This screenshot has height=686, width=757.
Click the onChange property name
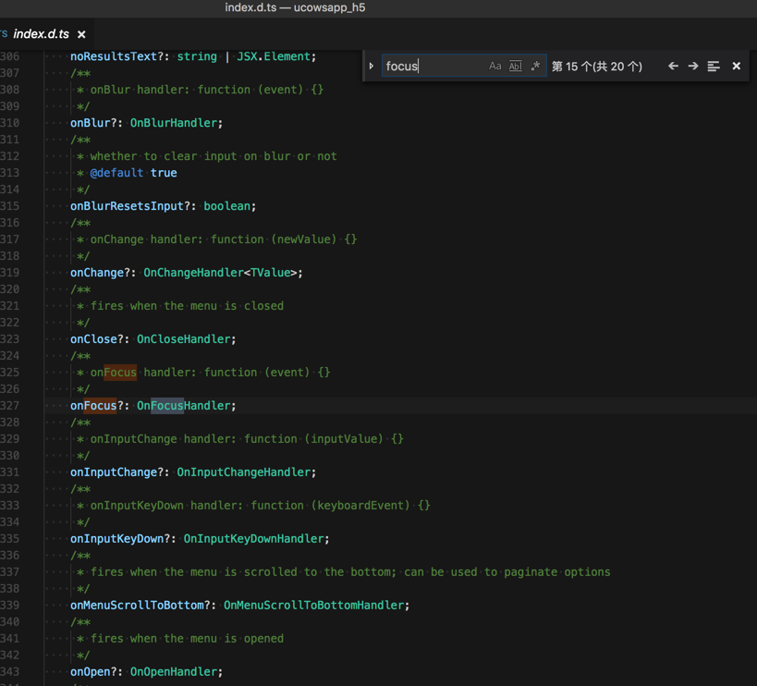click(97, 273)
